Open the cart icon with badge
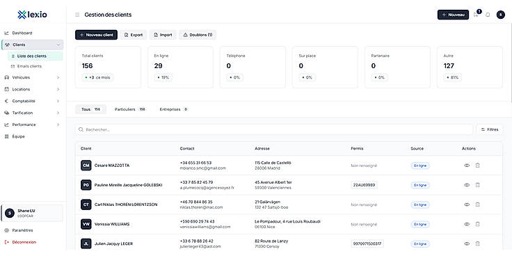 point(476,15)
